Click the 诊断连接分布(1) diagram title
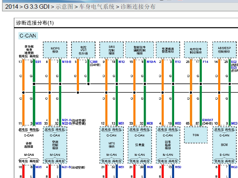The width and height of the screenshot is (238, 178). pyautogui.click(x=35, y=23)
